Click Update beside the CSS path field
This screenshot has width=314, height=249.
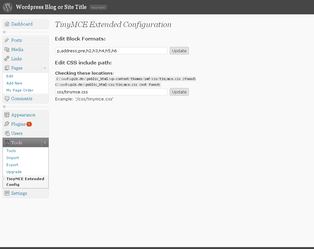179,92
